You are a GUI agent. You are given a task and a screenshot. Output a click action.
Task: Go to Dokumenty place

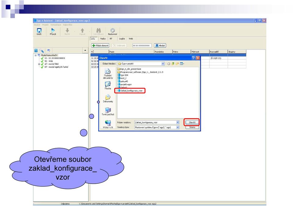point(108,98)
